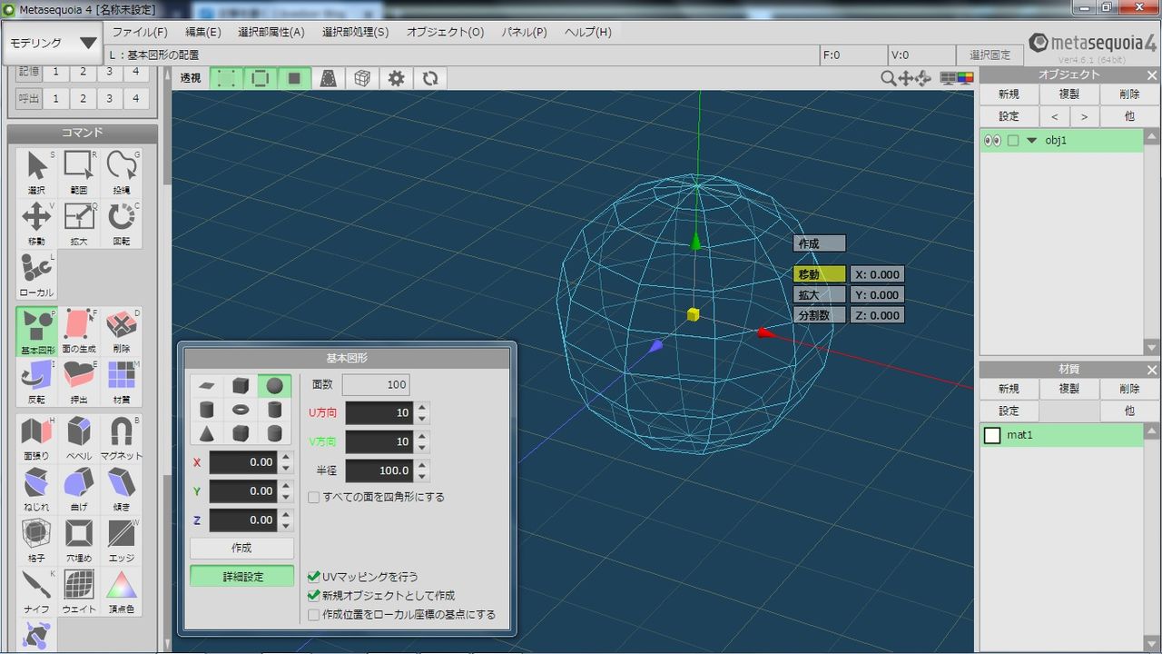The height and width of the screenshot is (654, 1162).
Task: Open 選択部処理(S) menu
Action: tap(355, 32)
